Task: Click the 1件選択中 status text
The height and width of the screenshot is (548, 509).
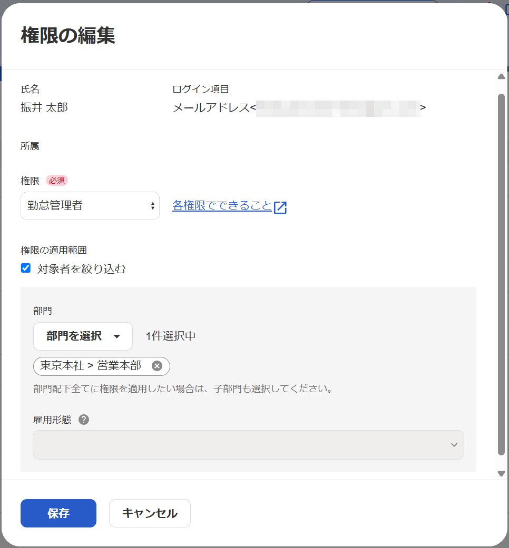Action: (171, 336)
